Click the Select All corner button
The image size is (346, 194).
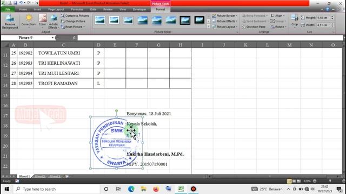pyautogui.click(x=5, y=45)
